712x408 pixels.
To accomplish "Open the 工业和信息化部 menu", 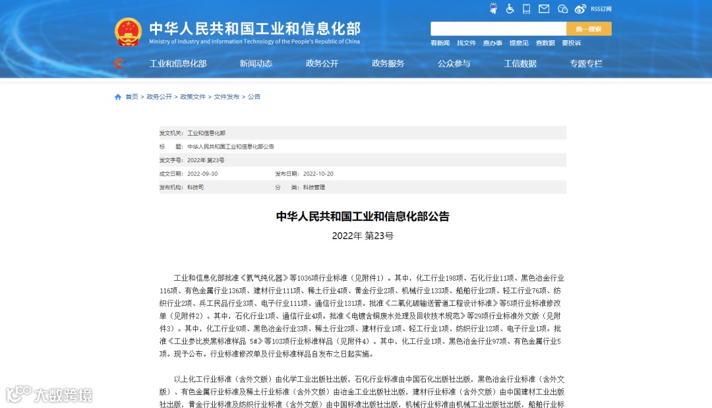I will 178,63.
